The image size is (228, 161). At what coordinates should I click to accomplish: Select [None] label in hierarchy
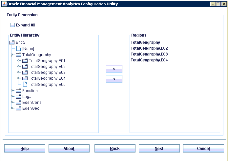[28, 49]
